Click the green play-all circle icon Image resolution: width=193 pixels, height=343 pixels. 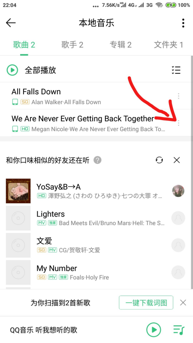click(12, 70)
